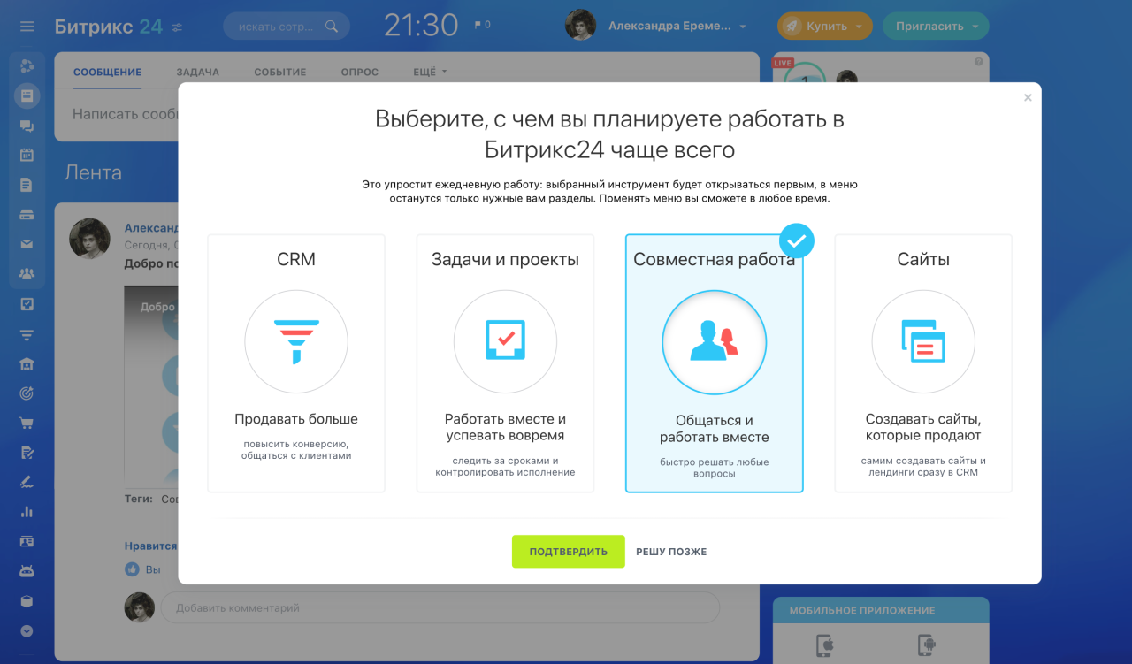Click the Подтвердить button

coord(569,552)
